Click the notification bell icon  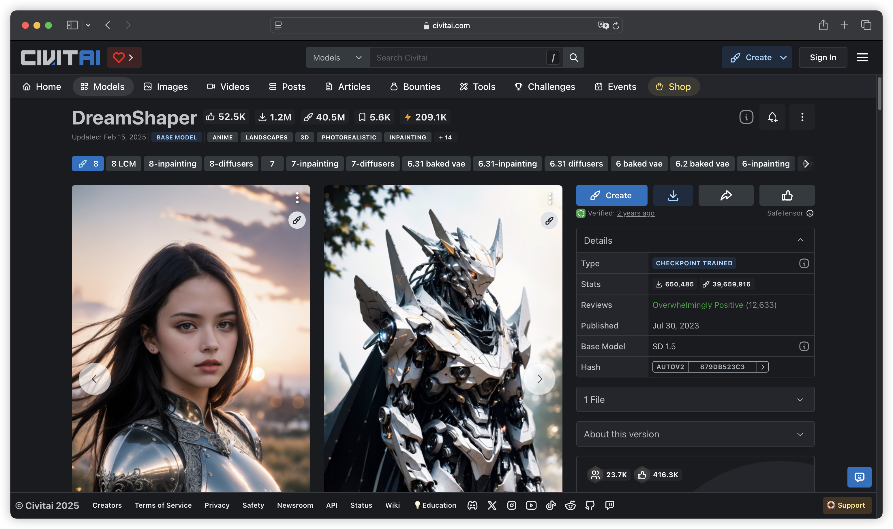click(772, 117)
